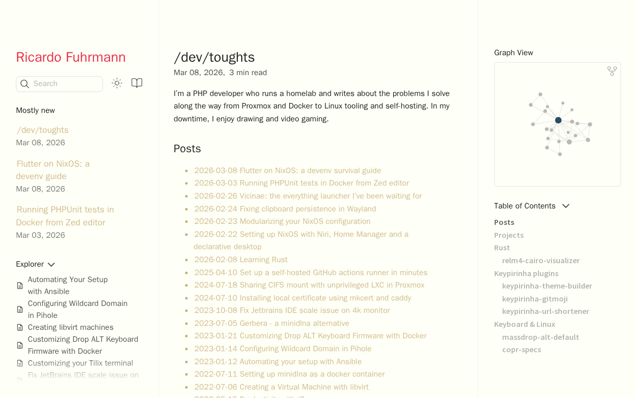
Task: Toggle dark mode with the sun icon
Action: click(x=117, y=83)
